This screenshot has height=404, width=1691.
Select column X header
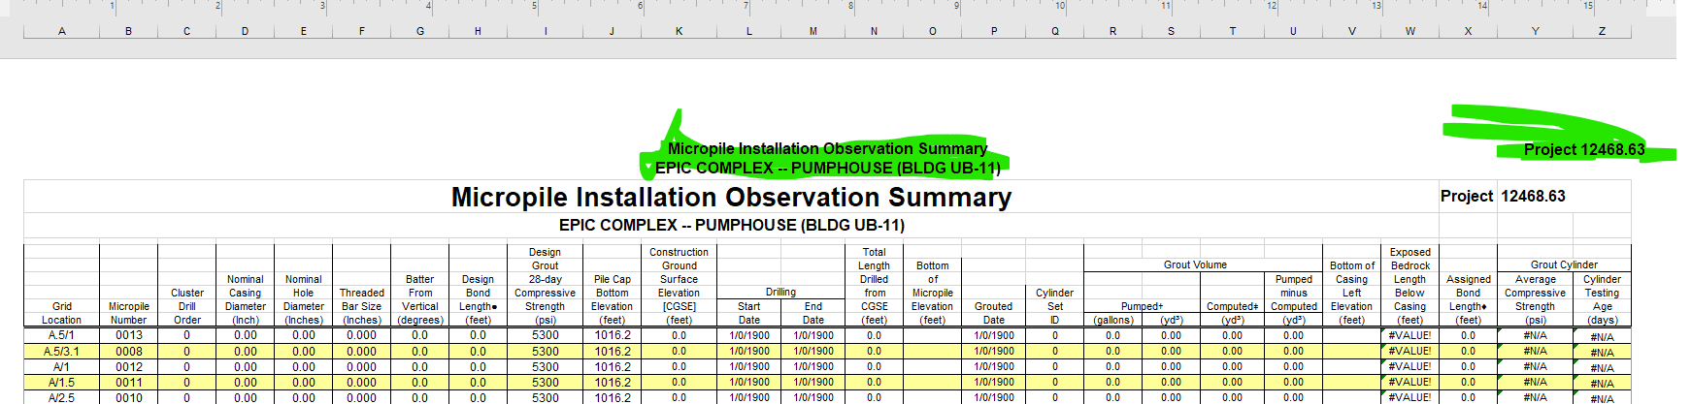pyautogui.click(x=1468, y=31)
